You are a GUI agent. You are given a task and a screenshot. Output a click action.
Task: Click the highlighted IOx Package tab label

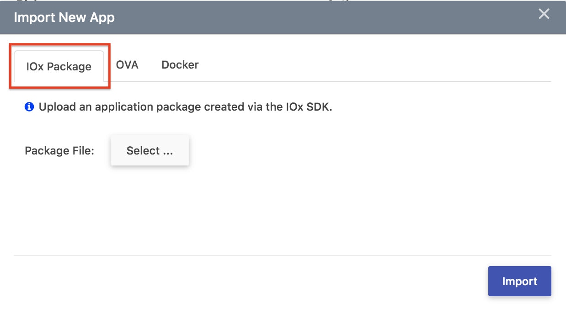coord(59,67)
